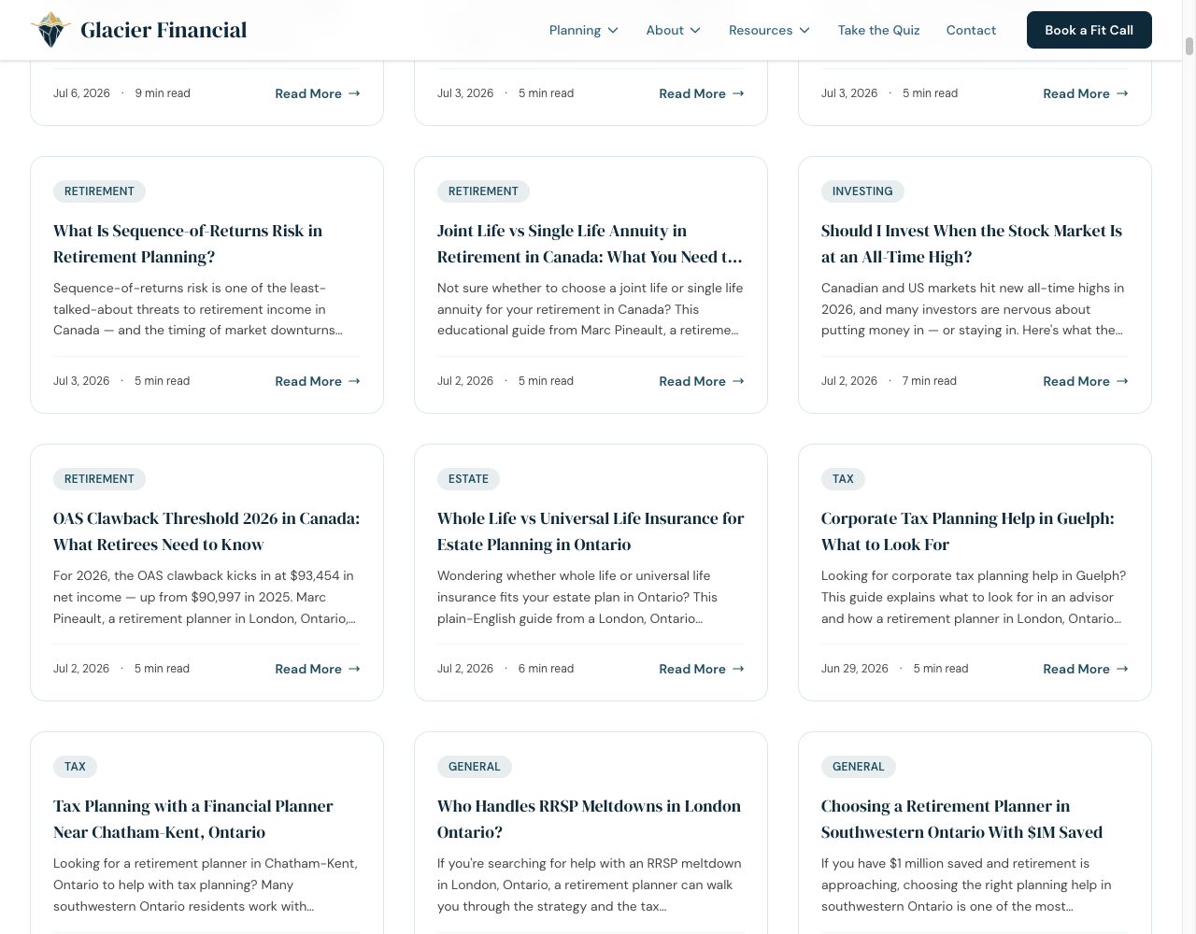Open Choosing a Retirement Planner $1M Saved article
The height and width of the screenshot is (934, 1196).
962,819
